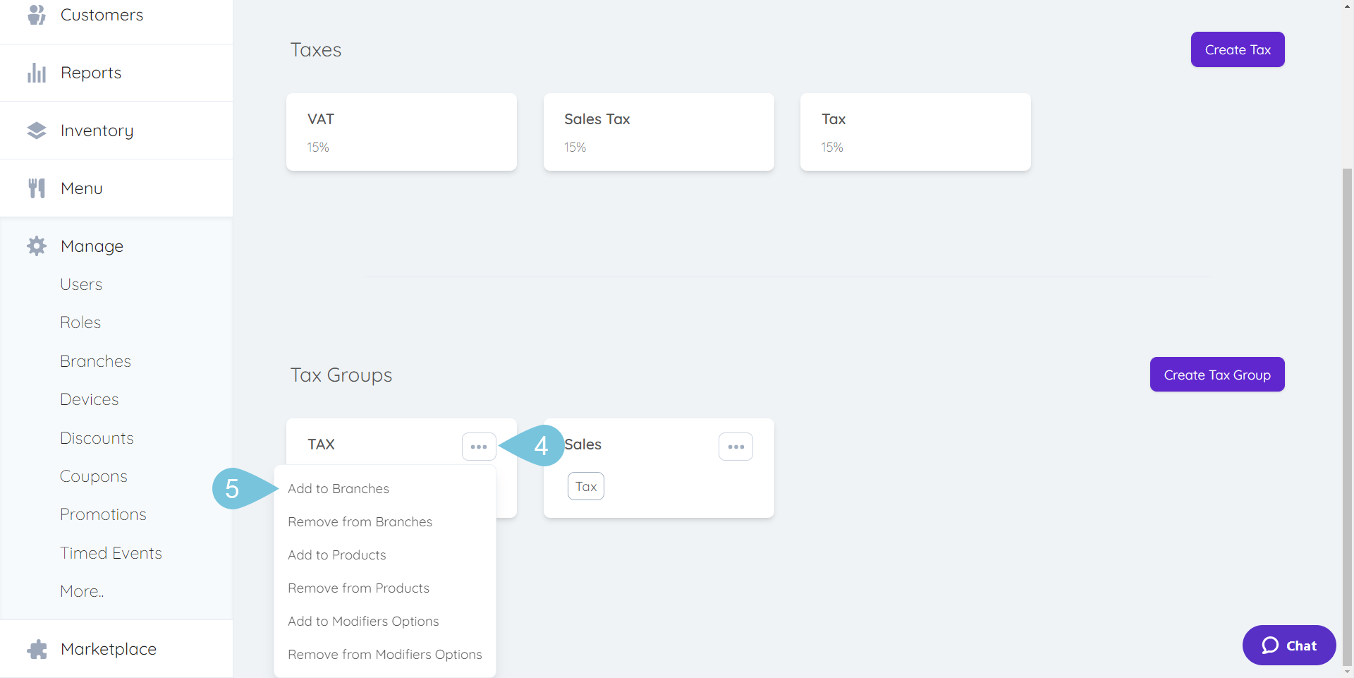
Task: Click the Manage gear icon
Action: 37,246
